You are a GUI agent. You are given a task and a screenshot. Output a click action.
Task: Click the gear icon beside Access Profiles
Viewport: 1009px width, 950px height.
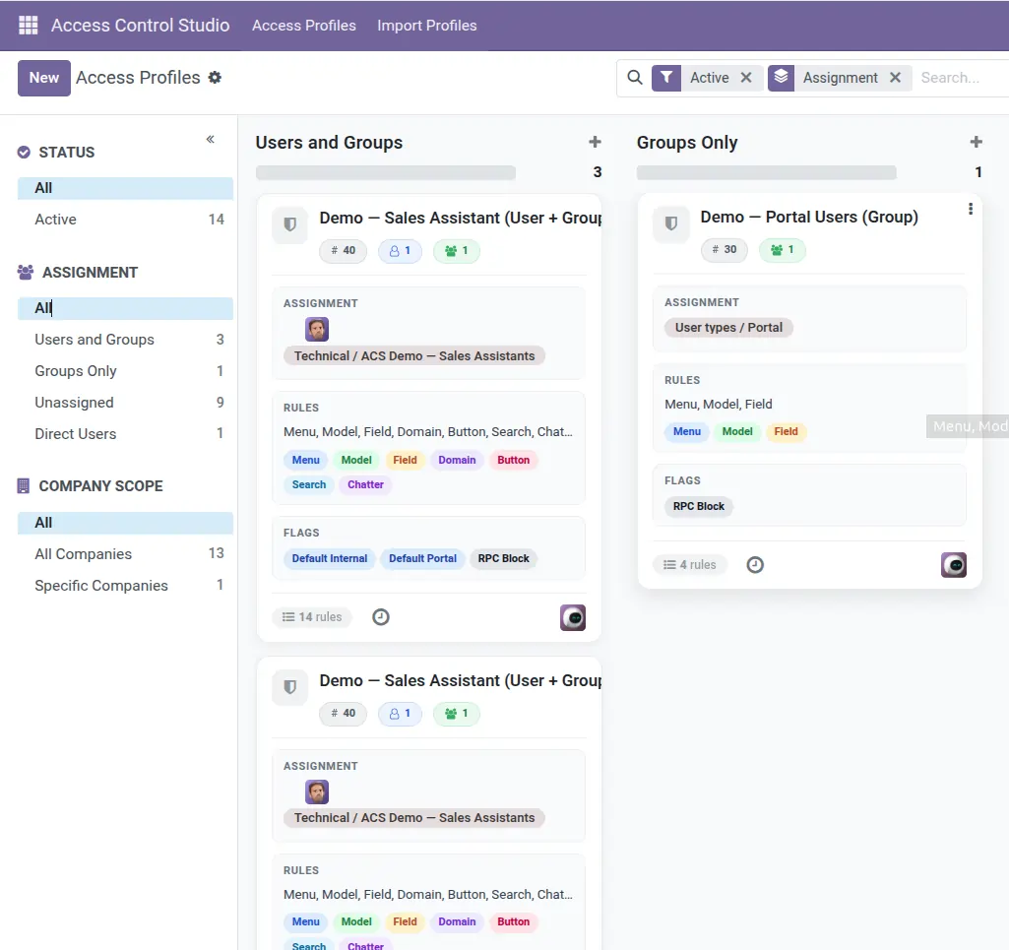(215, 77)
